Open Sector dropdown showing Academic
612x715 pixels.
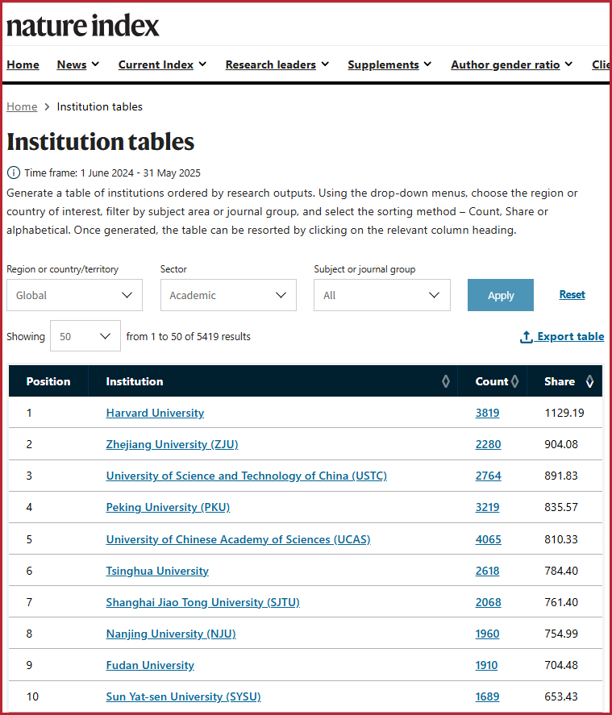pos(228,295)
